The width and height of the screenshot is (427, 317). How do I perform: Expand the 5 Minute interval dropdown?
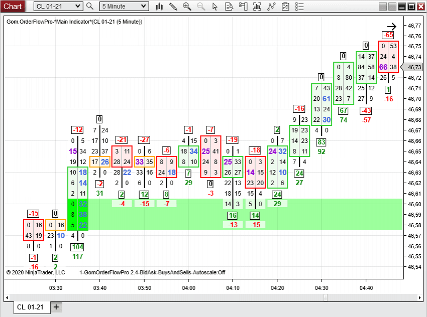pos(144,7)
